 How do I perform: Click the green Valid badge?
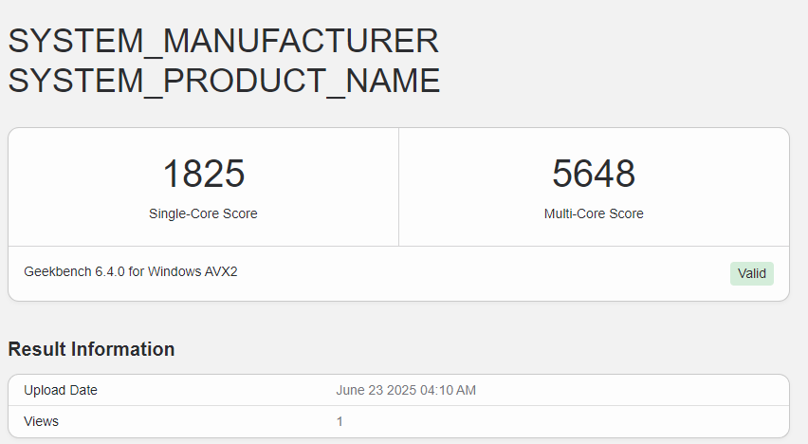pyautogui.click(x=752, y=273)
